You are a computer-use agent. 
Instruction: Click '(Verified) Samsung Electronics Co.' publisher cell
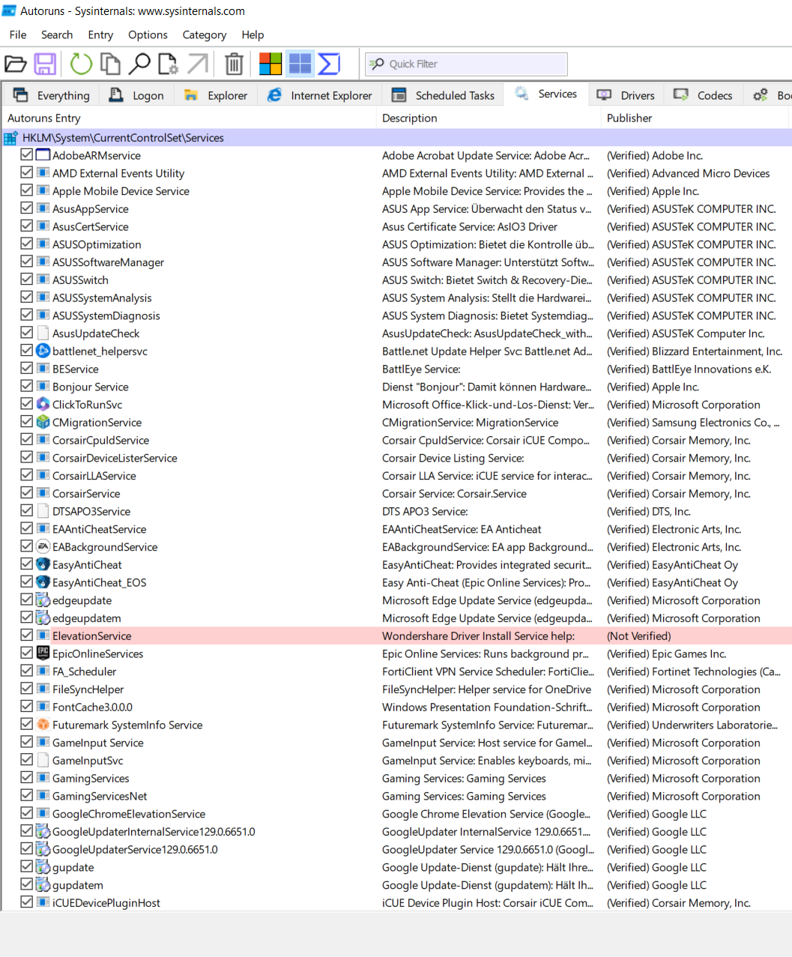pos(693,423)
